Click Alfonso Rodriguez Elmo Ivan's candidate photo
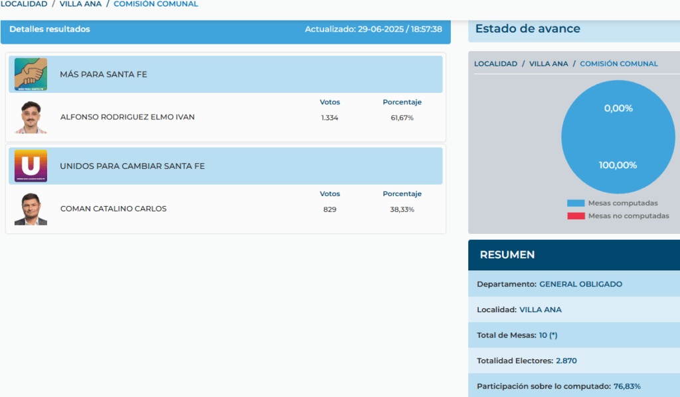The image size is (680, 397). 31,118
